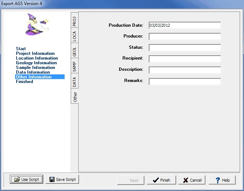Go to the DATA vertical tab
244x191 pixels.
74,81
